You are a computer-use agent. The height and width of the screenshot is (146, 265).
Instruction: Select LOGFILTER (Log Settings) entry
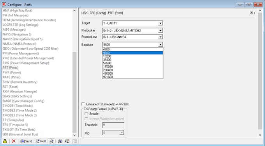20,25
